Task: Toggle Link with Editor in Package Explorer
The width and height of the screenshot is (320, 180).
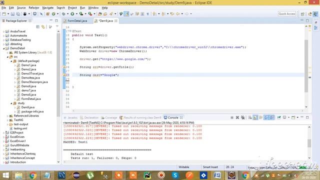Action: (x=43, y=26)
